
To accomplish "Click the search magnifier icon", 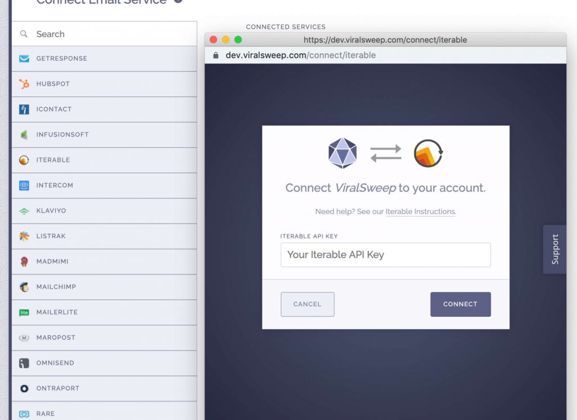I will click(x=24, y=34).
